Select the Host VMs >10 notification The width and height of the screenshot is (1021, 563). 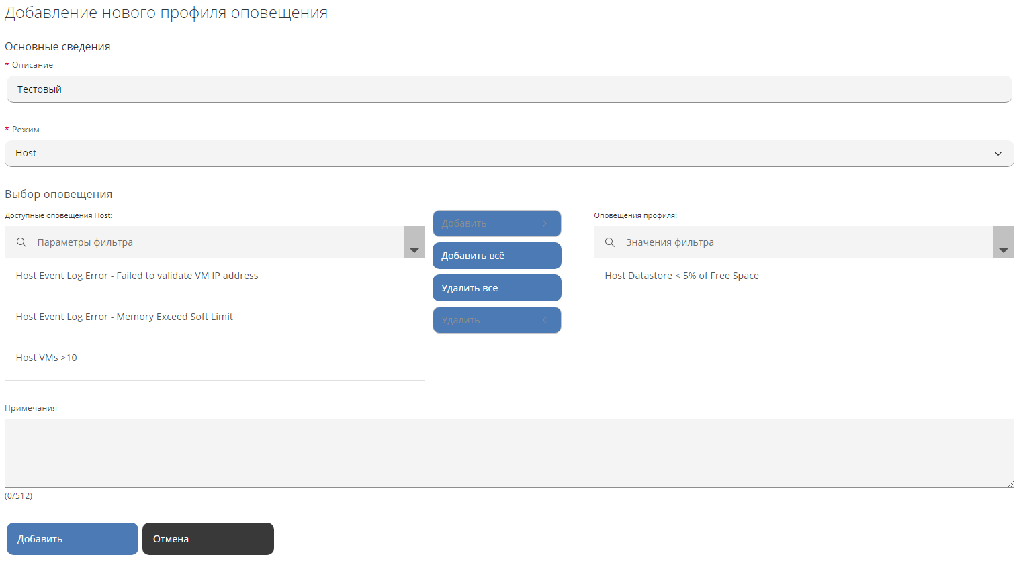tap(46, 358)
